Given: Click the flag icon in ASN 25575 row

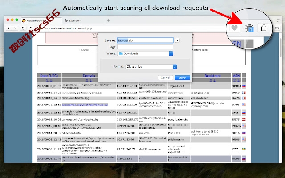Looking at the screenshot, I should pos(244,119).
